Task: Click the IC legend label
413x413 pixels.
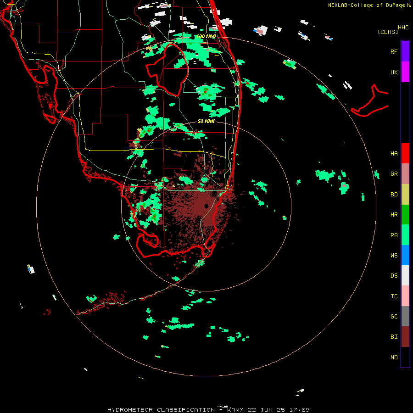Action: point(394,296)
